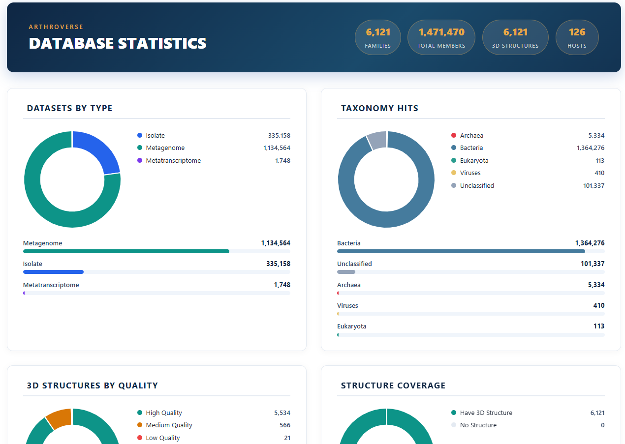
Task: Click the 3D Structures By Quality heading
Action: (x=93, y=385)
